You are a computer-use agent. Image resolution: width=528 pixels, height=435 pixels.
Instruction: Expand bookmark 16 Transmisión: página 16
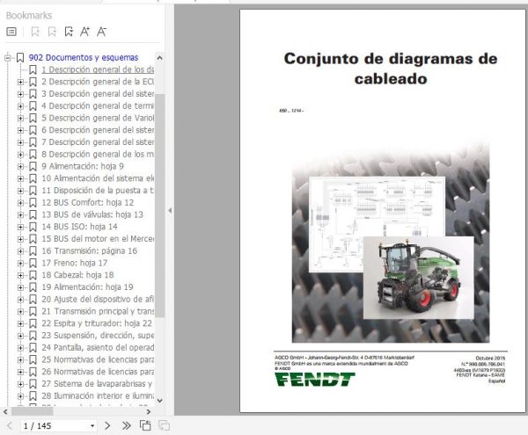(20, 251)
